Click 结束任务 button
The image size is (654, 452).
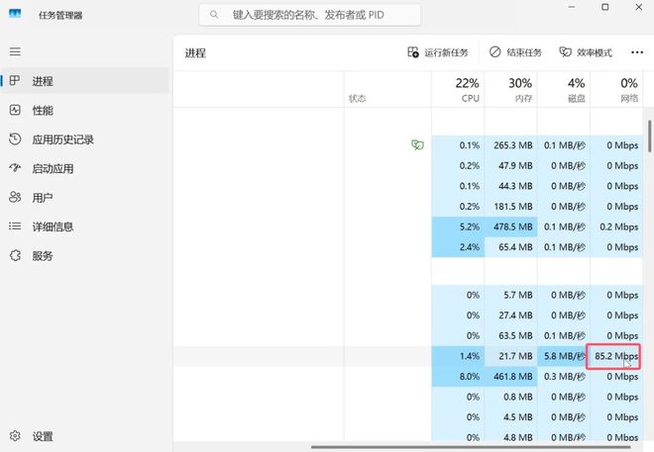(515, 52)
